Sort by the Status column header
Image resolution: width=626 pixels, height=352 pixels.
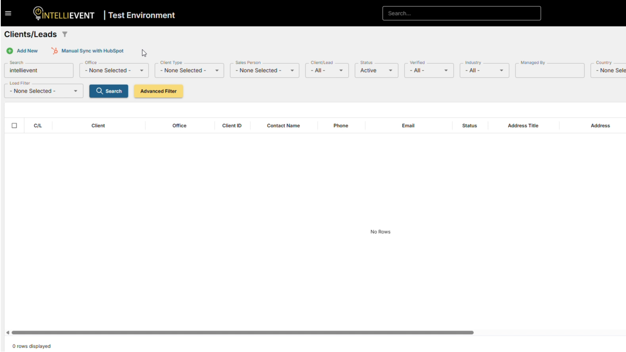point(469,126)
